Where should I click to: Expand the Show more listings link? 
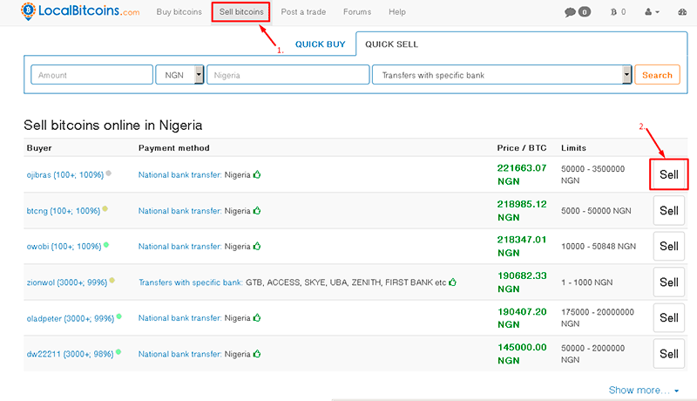click(644, 391)
